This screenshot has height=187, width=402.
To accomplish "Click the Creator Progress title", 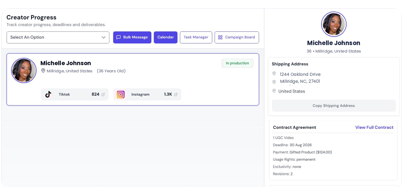I will coord(31,17).
